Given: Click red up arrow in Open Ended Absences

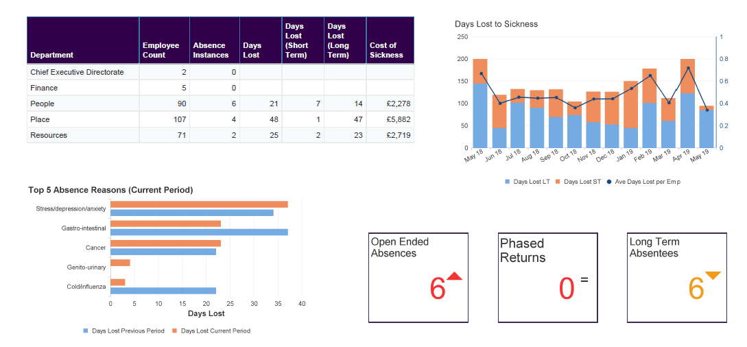Looking at the screenshot, I should [x=454, y=276].
